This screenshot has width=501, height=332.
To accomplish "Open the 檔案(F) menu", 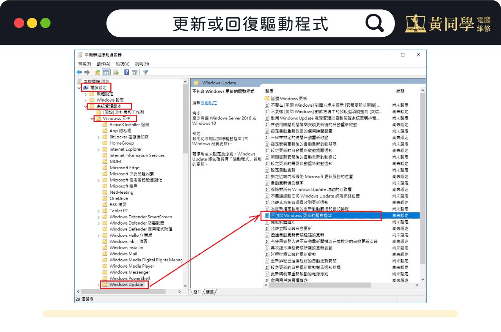I will (x=85, y=64).
